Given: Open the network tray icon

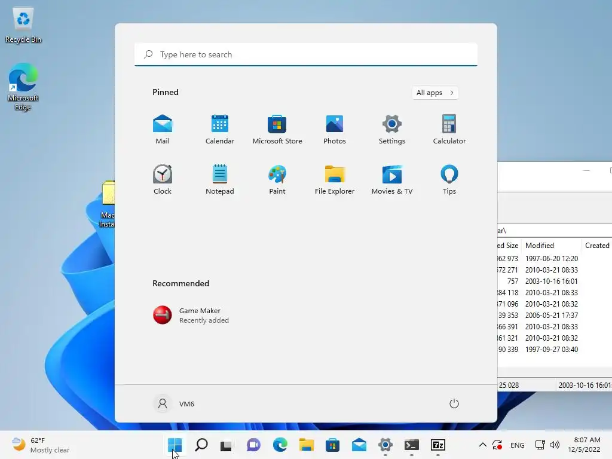Looking at the screenshot, I should click(540, 445).
